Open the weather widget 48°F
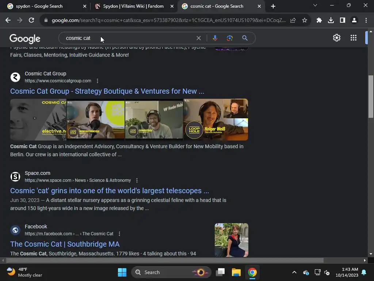This screenshot has height=281, width=374. click(x=24, y=272)
